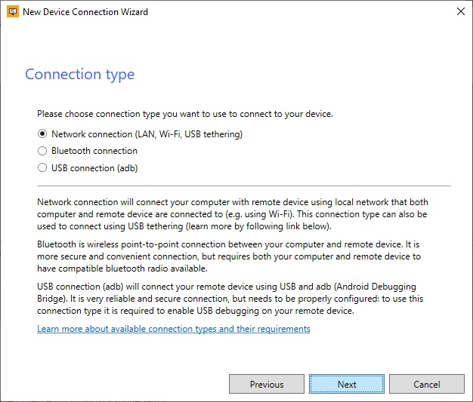This screenshot has height=402, width=473.
Task: Click the 'Network connection (LAN, Wi-Fi, USB tethering)' label
Action: tap(147, 133)
